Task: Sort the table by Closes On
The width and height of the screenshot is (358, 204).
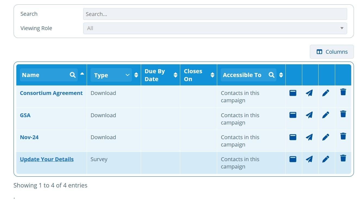Action: (x=213, y=75)
